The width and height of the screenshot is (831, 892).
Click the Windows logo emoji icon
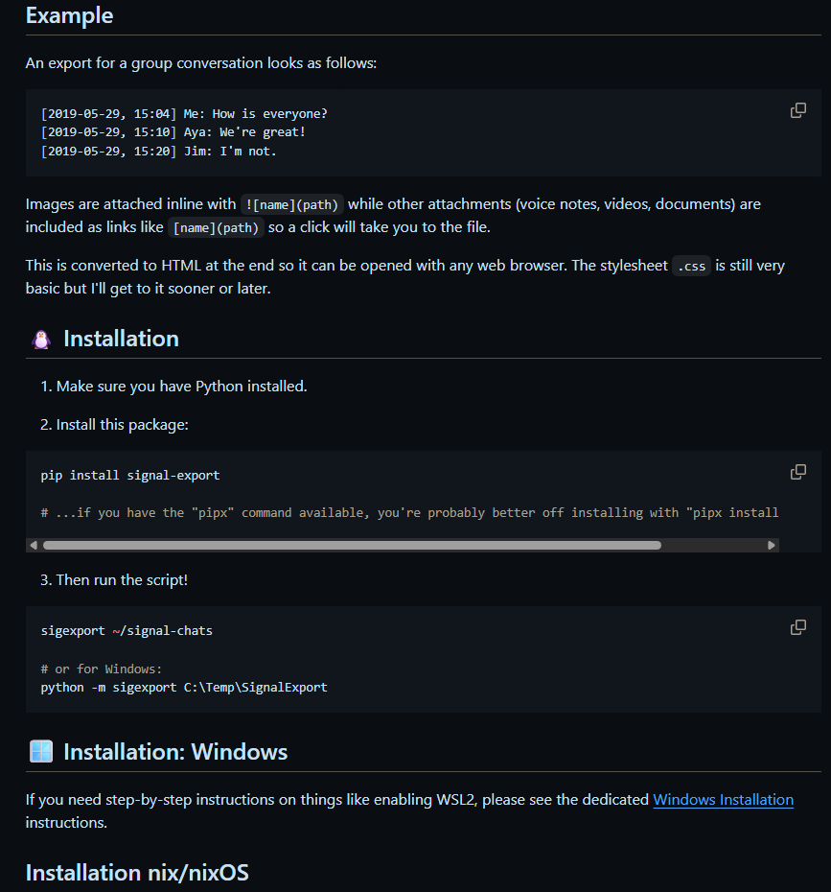click(x=41, y=752)
